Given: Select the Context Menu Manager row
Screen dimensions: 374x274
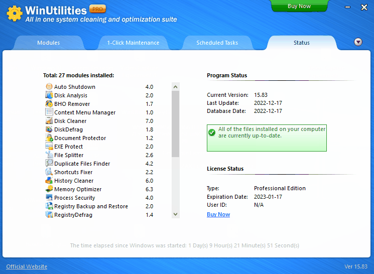Looking at the screenshot, I should click(x=100, y=112).
